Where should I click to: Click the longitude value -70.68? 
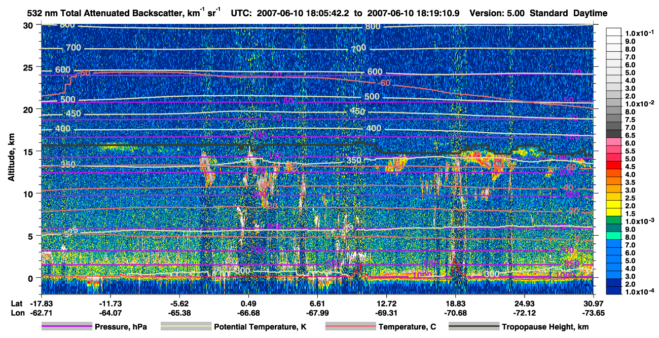click(x=455, y=313)
